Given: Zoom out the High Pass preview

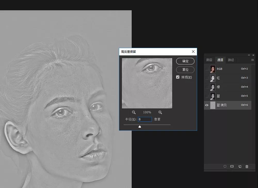Looking at the screenshot, I should click(x=134, y=112).
